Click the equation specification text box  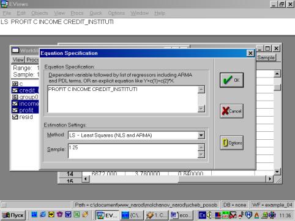pos(122,99)
